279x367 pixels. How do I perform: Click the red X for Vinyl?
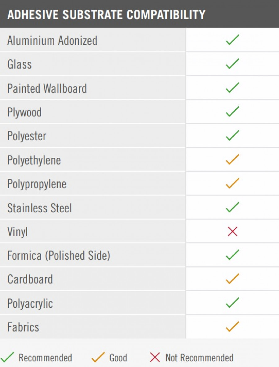tap(232, 232)
